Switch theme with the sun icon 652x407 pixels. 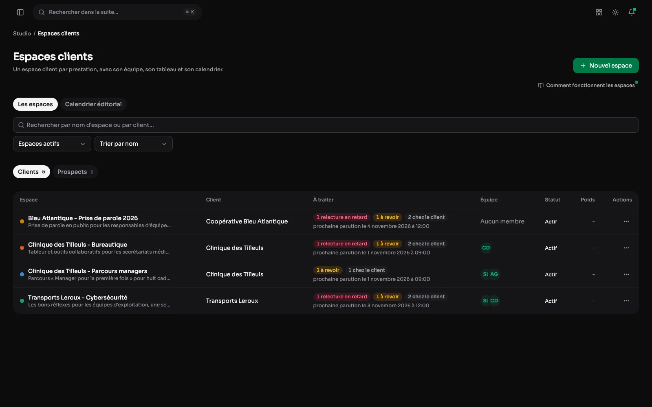(615, 12)
